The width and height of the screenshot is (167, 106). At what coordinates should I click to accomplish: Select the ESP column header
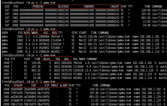click(33, 85)
